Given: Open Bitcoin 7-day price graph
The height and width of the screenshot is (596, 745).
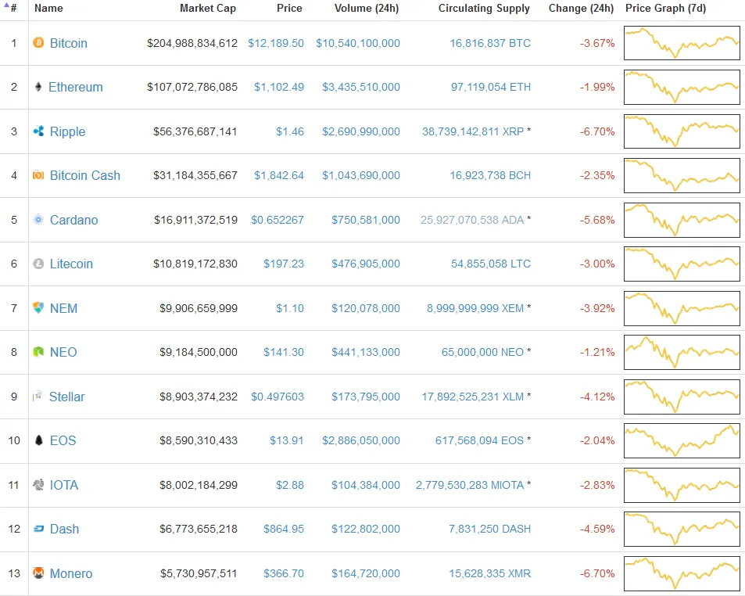Looking at the screenshot, I should [x=682, y=43].
